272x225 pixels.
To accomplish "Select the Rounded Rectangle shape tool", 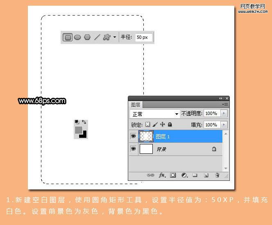I will [x=68, y=37].
